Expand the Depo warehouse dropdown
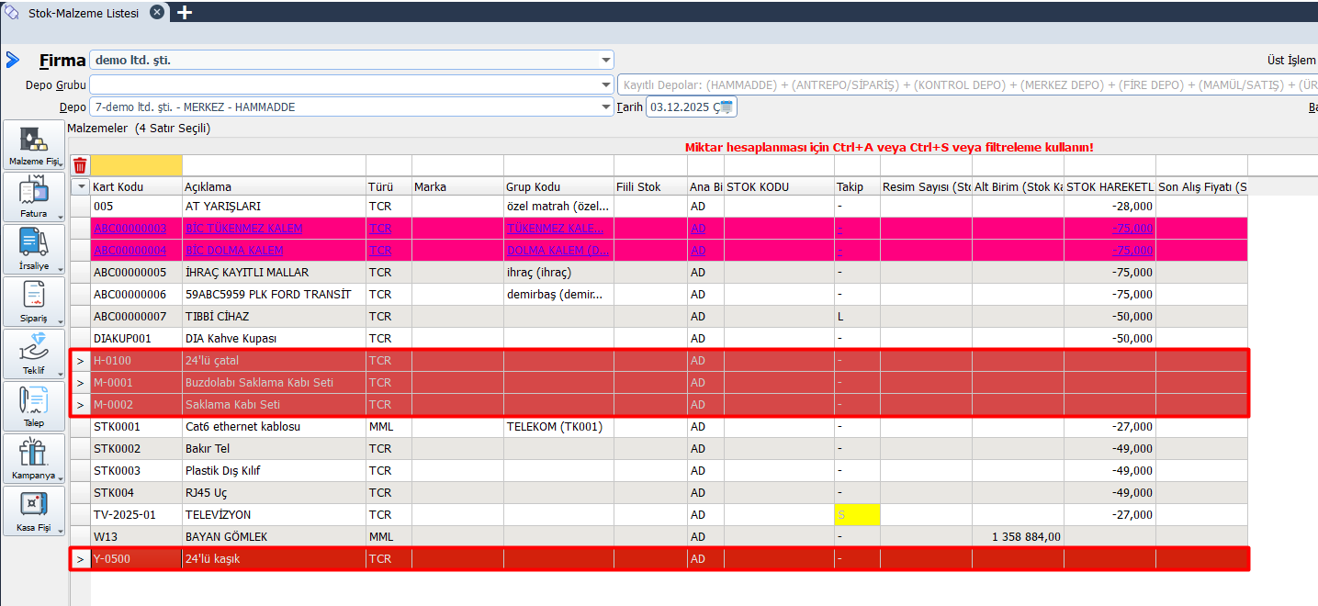Screen dimensions: 1318x606 click(x=605, y=107)
